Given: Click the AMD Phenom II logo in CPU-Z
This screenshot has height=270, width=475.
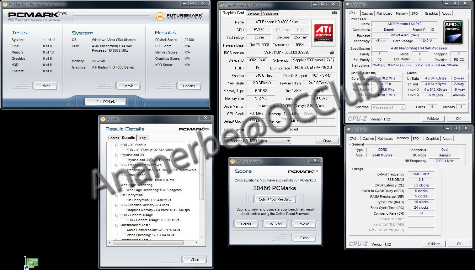Looking at the screenshot, I should (x=453, y=33).
